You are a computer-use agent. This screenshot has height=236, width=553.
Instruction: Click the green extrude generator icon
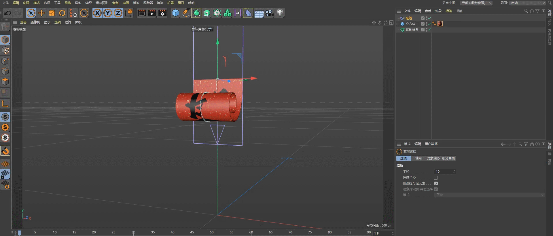(x=207, y=13)
